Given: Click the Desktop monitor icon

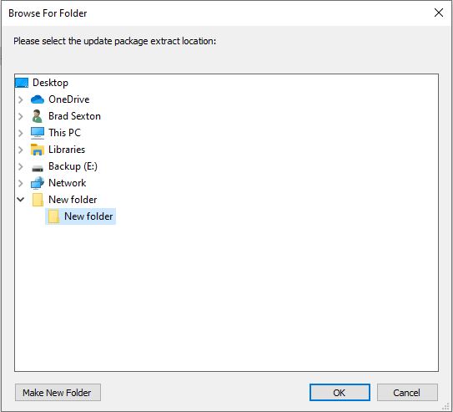Looking at the screenshot, I should [22, 83].
